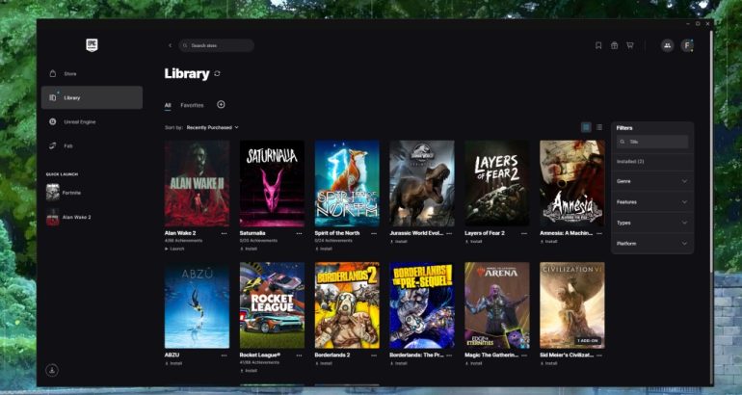
Task: Open the ABZU cover thumbnail
Action: point(197,305)
